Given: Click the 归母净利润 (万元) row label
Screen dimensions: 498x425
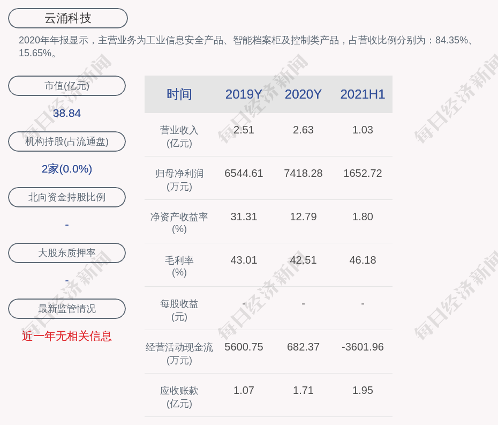Looking at the screenshot, I should tap(179, 180).
